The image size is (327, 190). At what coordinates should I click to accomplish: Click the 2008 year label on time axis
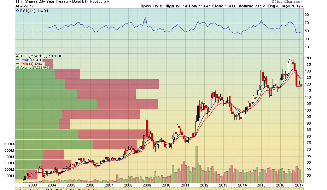(128, 185)
